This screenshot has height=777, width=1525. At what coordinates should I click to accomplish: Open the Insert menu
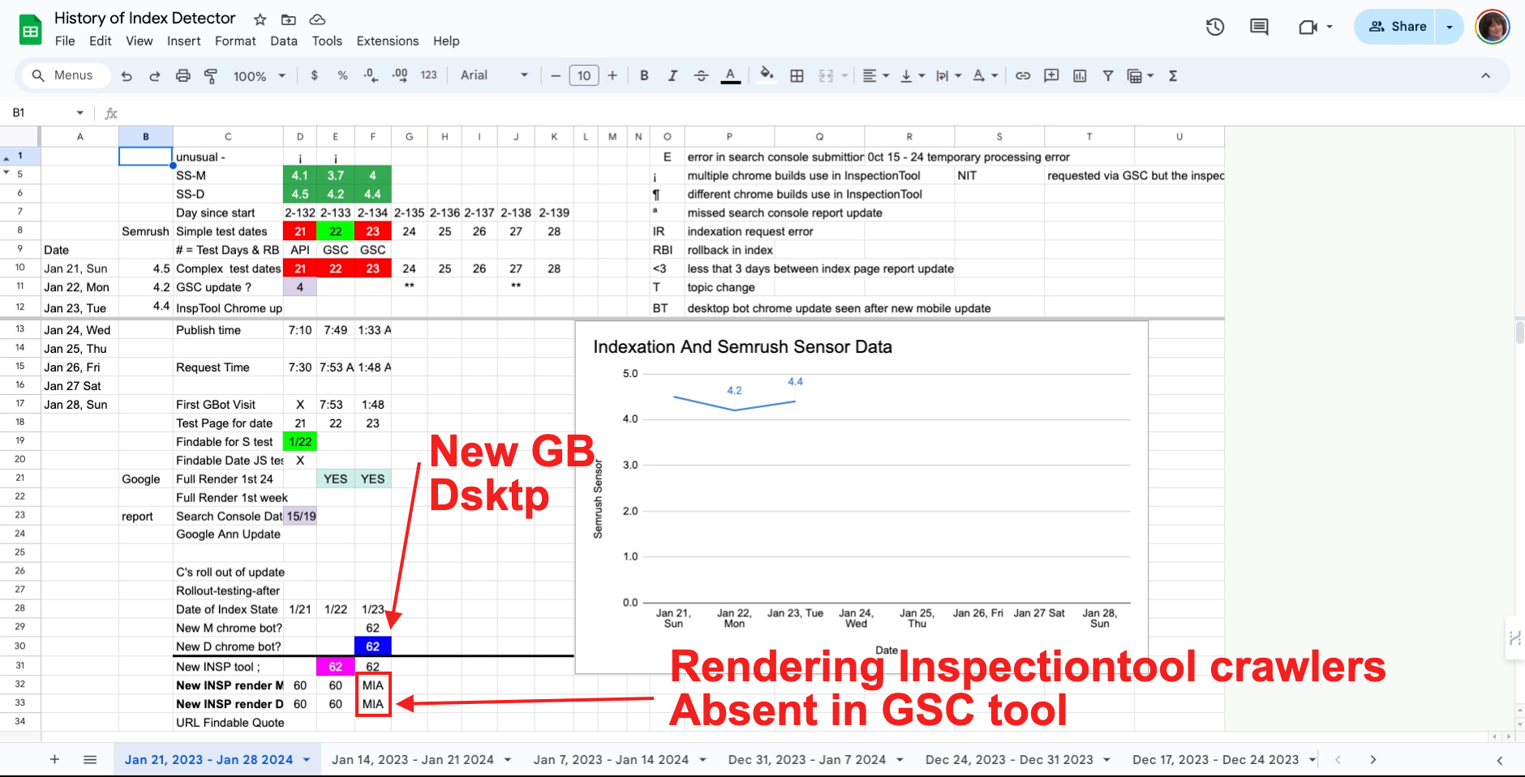click(183, 41)
